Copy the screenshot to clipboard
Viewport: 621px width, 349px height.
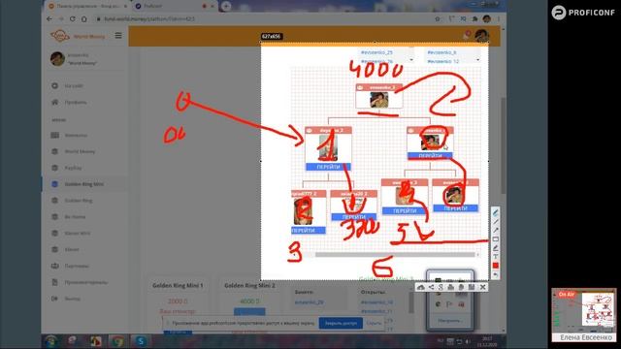[461, 287]
